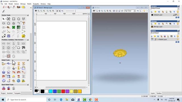This screenshot has height=102, width=182.
Task: Open the Vectors menu
Action: click(x=16, y=4)
